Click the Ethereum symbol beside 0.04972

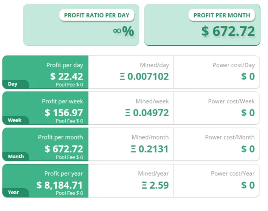click(128, 113)
